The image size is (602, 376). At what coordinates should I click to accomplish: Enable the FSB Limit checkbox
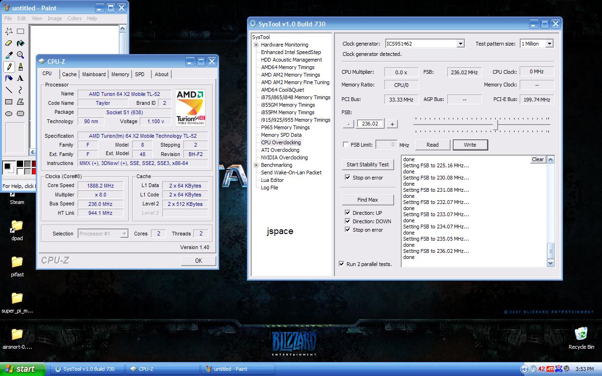(346, 145)
